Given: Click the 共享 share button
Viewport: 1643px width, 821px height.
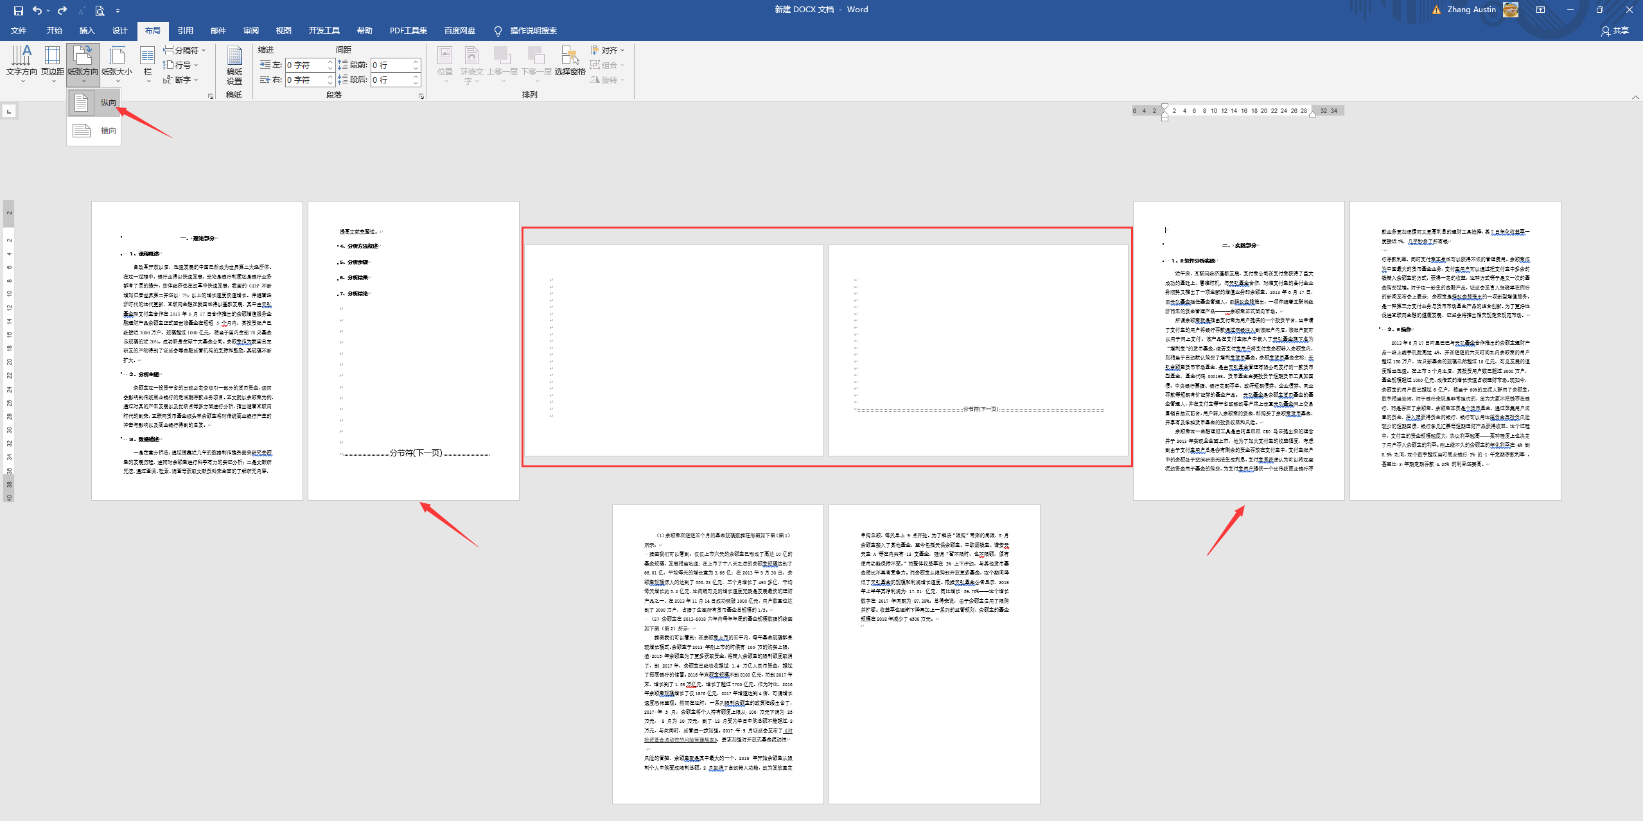Looking at the screenshot, I should (1615, 31).
